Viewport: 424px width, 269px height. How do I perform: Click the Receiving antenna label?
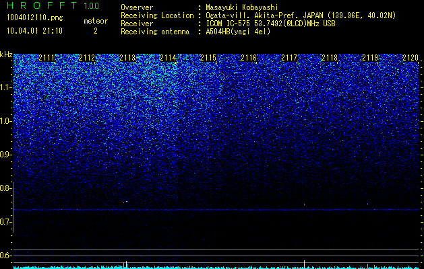tap(155, 32)
